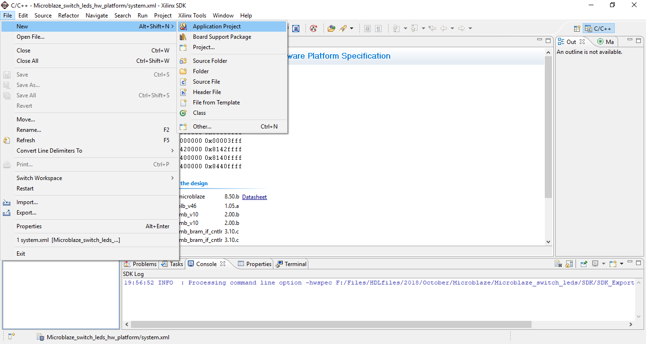Open the microblaze Datasheet link
The image size is (646, 344).
coord(254,197)
